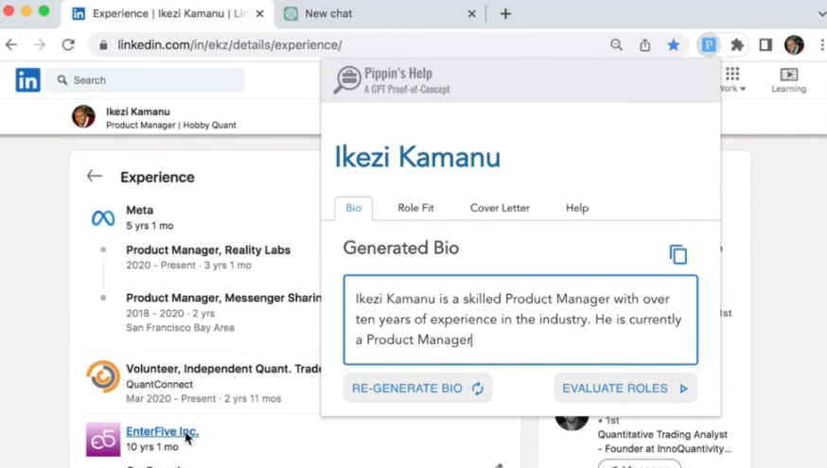Click 'Product Manager, Messenger Sharing' entry
This screenshot has height=468, width=827.
pyautogui.click(x=223, y=298)
